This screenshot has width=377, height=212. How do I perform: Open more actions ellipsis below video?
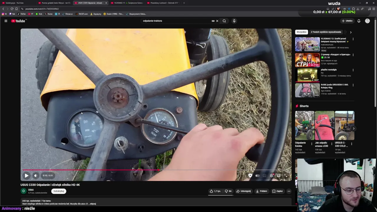(289, 191)
